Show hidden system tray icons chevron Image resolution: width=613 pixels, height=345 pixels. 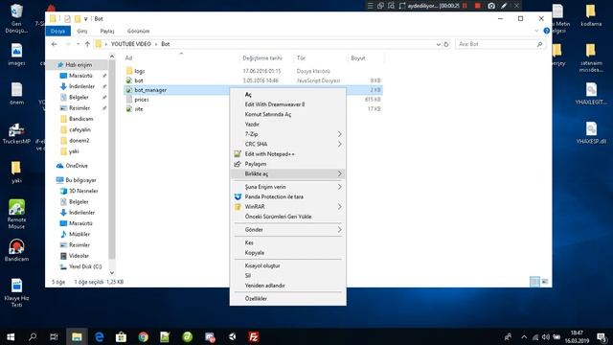click(x=524, y=336)
